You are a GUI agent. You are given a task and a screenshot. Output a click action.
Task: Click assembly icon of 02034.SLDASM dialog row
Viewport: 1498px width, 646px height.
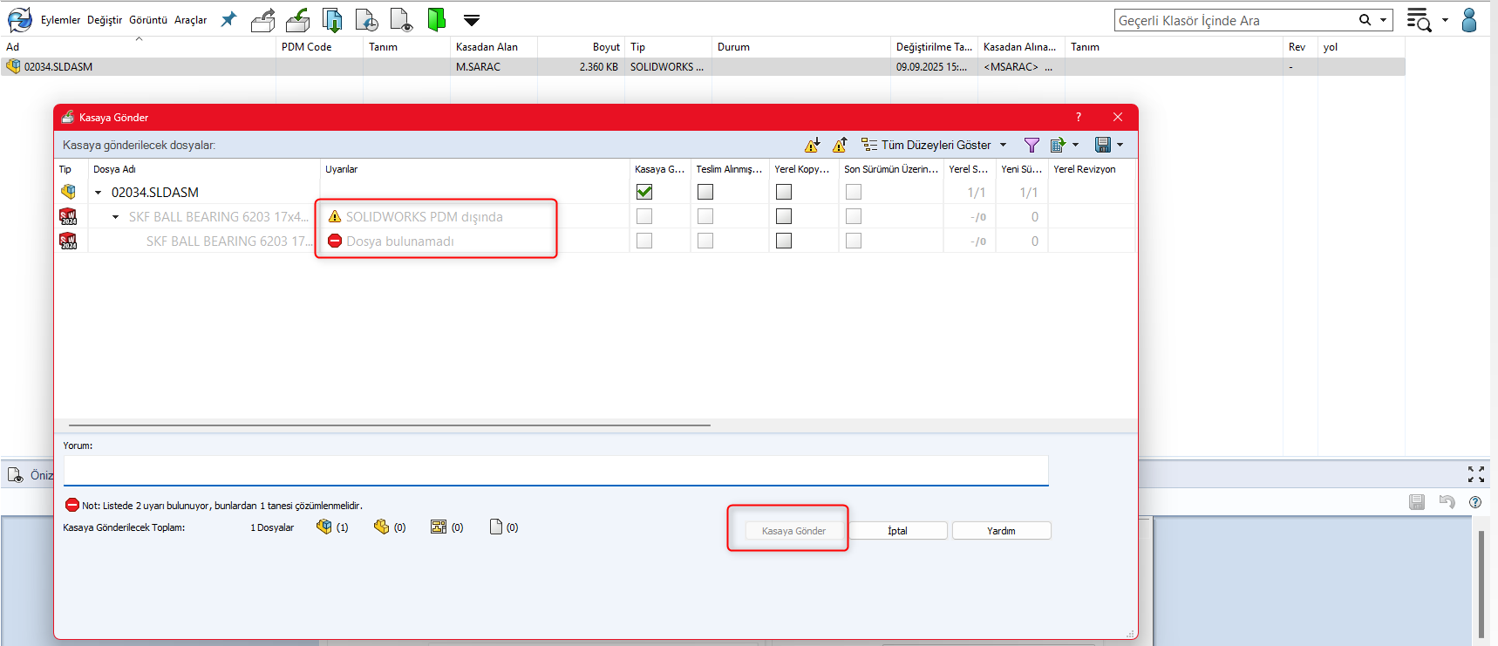(68, 192)
